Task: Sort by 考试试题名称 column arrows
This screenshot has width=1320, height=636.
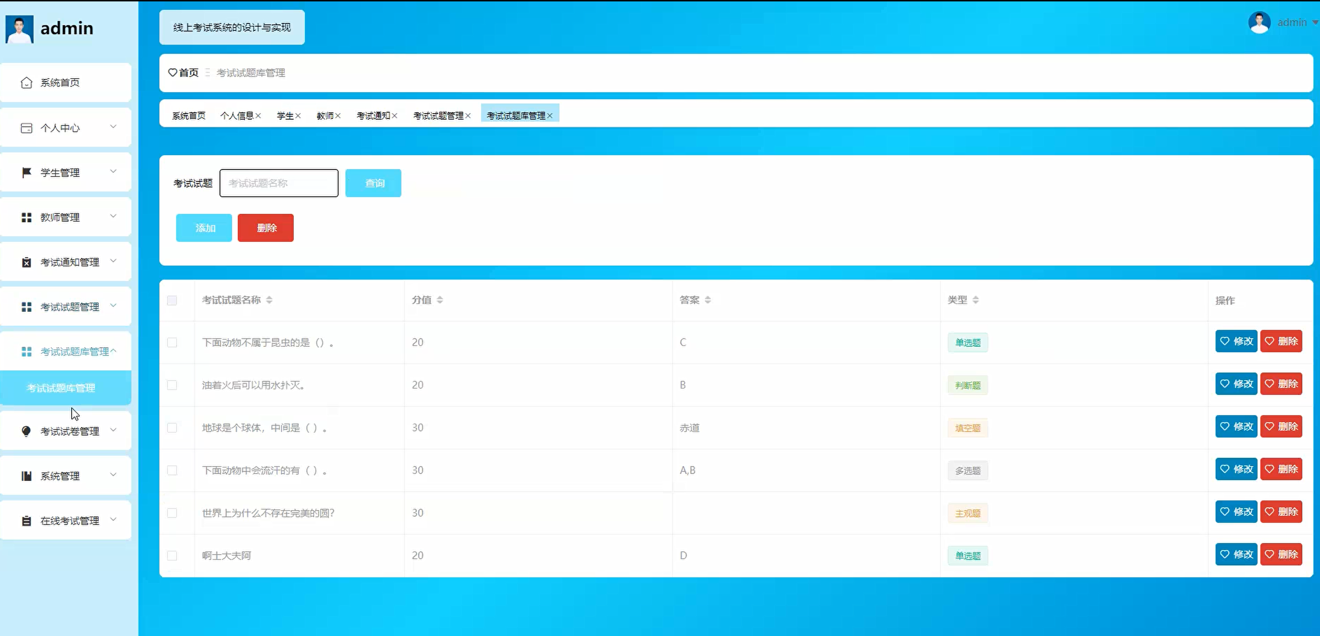Action: click(x=269, y=300)
